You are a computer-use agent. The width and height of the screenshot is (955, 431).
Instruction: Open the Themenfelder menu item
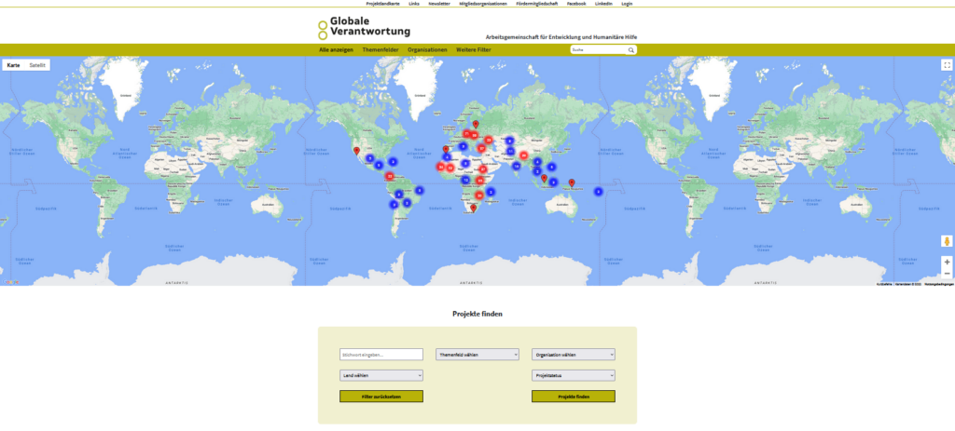[381, 49]
